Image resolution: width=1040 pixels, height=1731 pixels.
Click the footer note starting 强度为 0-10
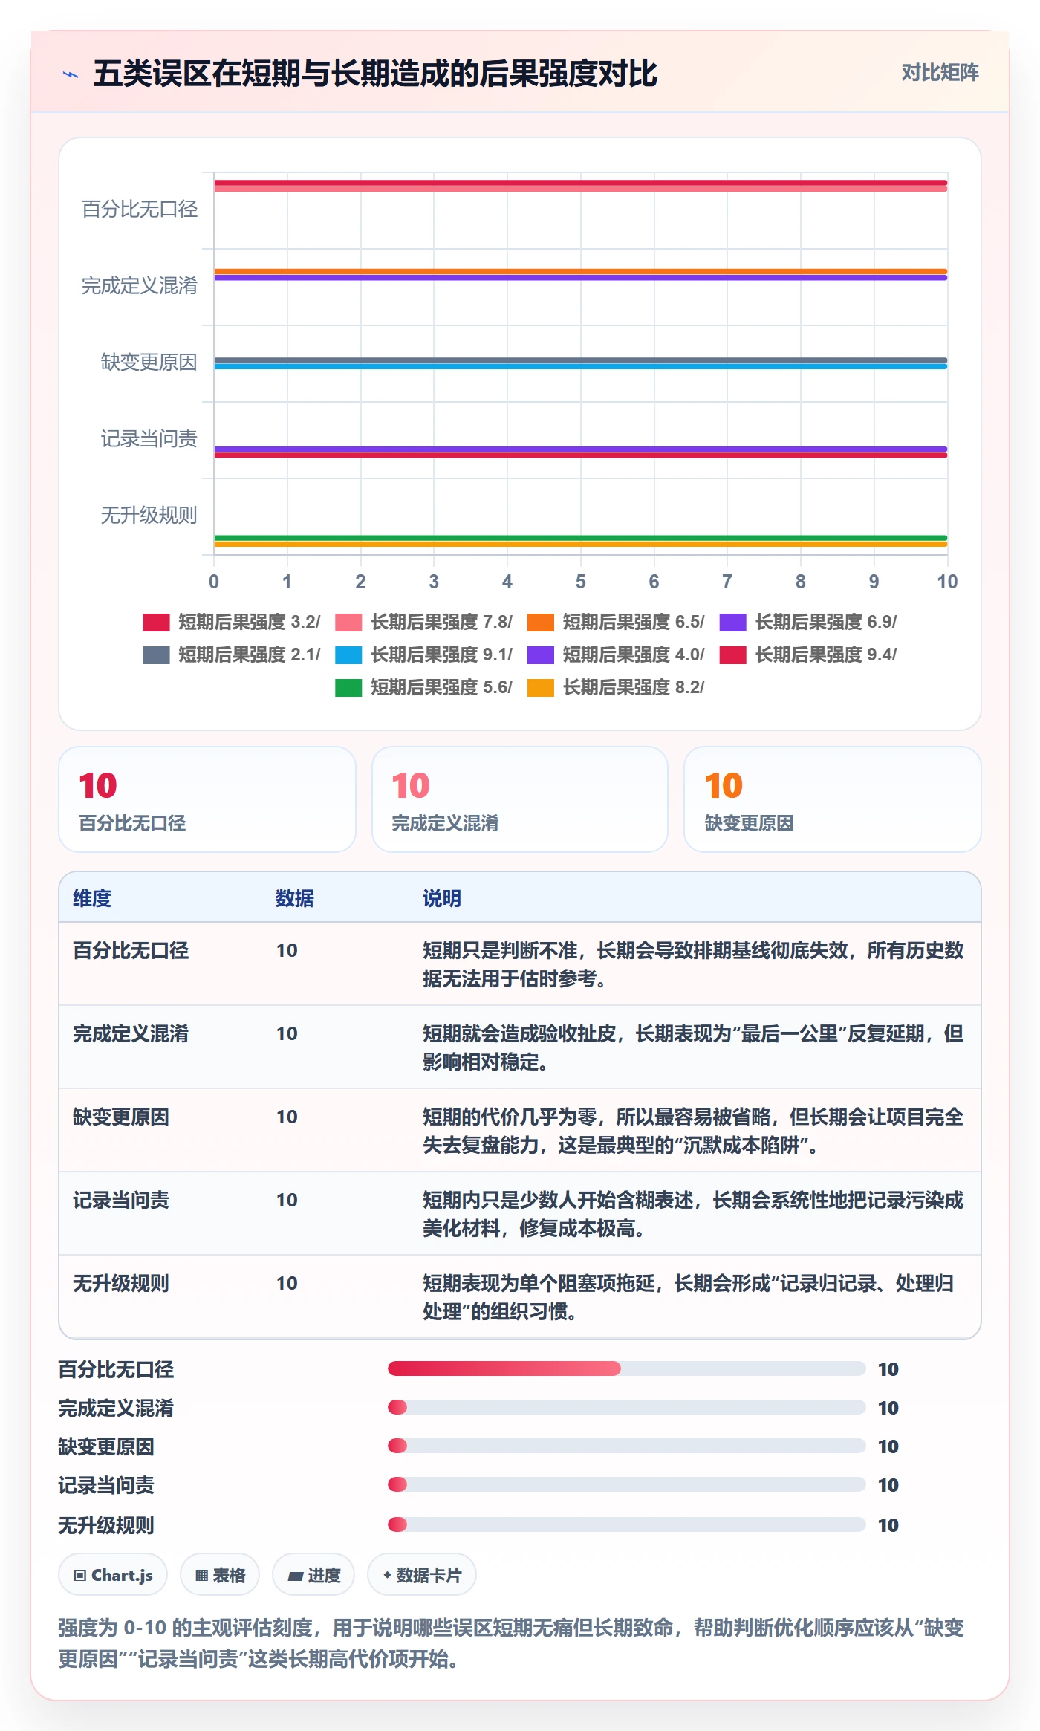tap(511, 1643)
